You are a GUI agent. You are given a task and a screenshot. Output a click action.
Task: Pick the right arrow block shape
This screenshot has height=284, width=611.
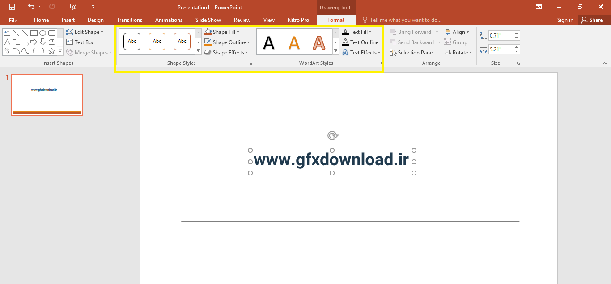34,42
